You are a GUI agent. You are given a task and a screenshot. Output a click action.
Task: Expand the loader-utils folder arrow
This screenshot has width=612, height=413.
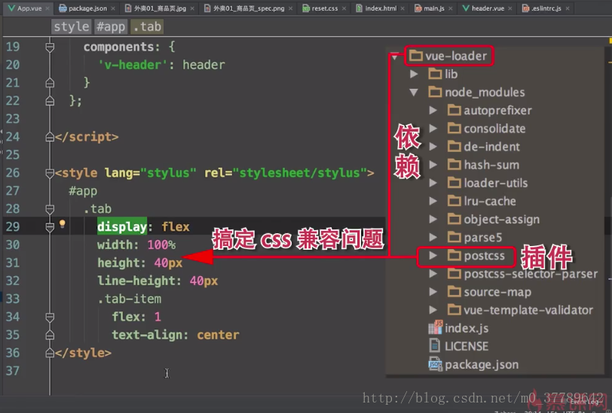[x=433, y=183]
